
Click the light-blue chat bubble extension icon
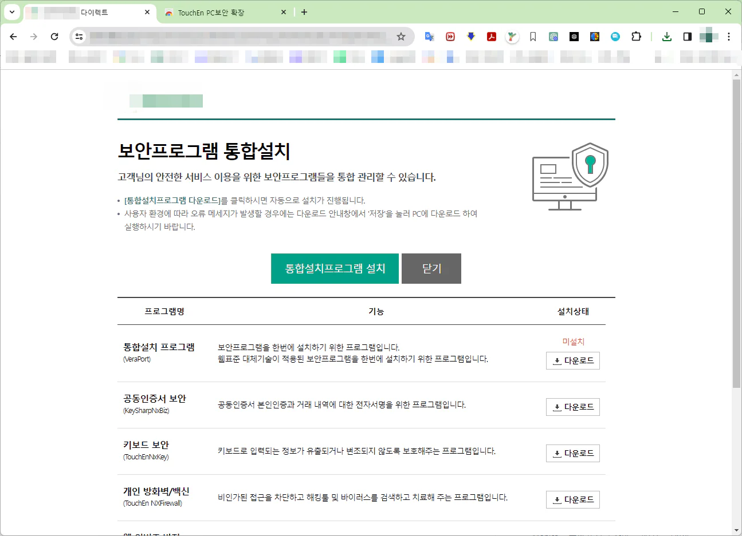pos(615,37)
